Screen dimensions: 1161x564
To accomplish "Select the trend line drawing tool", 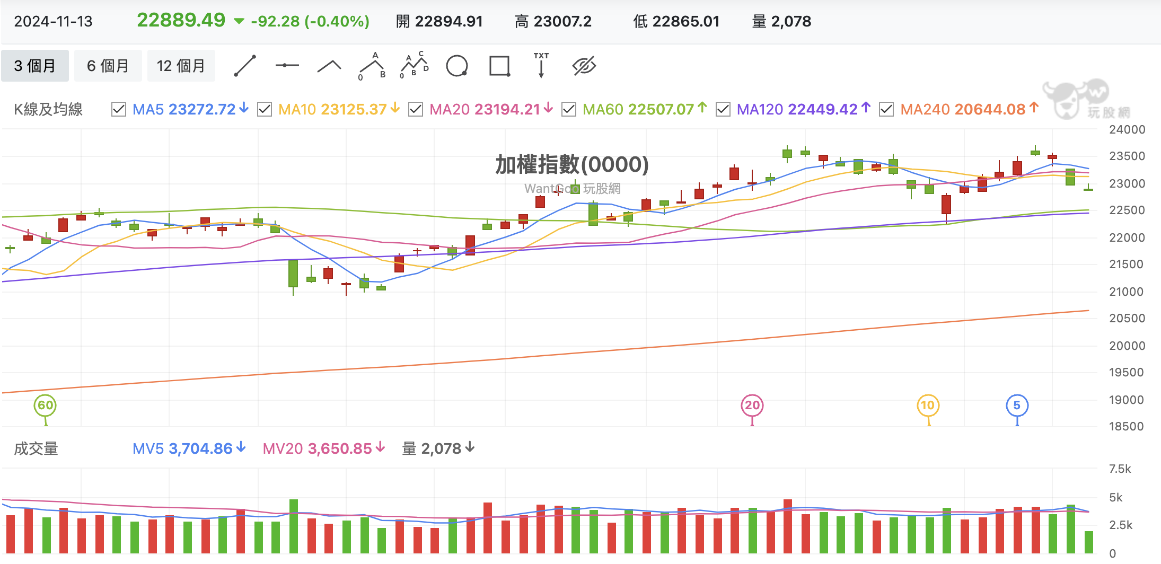I will click(x=245, y=66).
